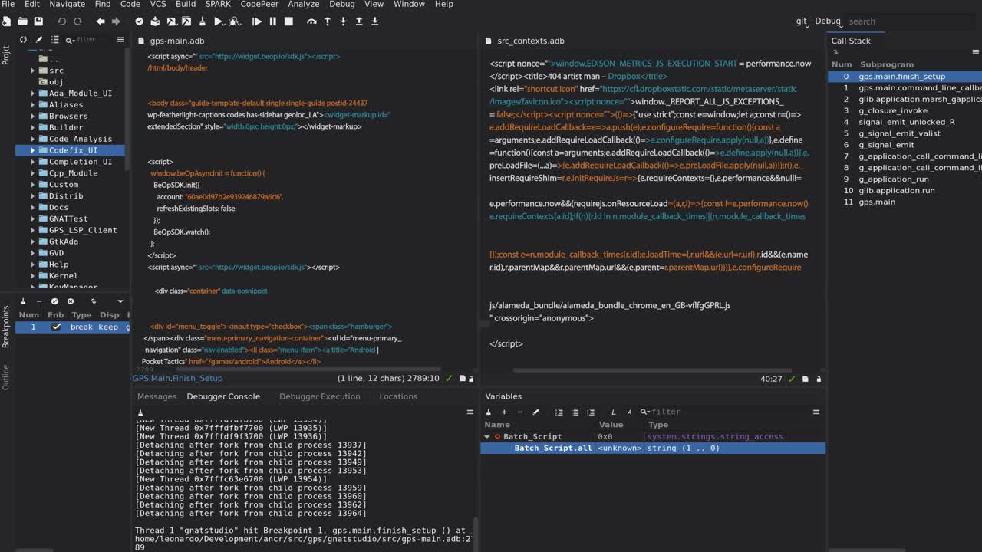982x552 pixels.
Task: Switch to the Debugger Execution tab
Action: pos(319,396)
